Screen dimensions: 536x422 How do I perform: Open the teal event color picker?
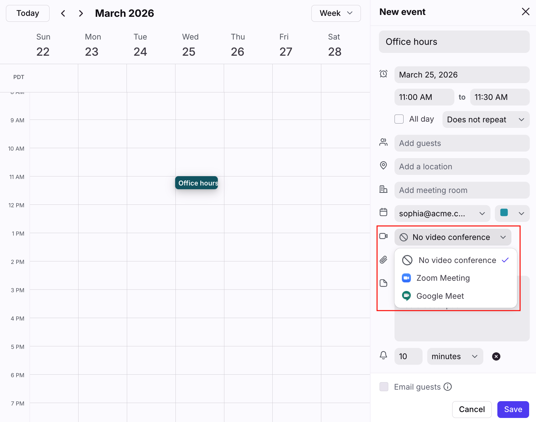512,213
